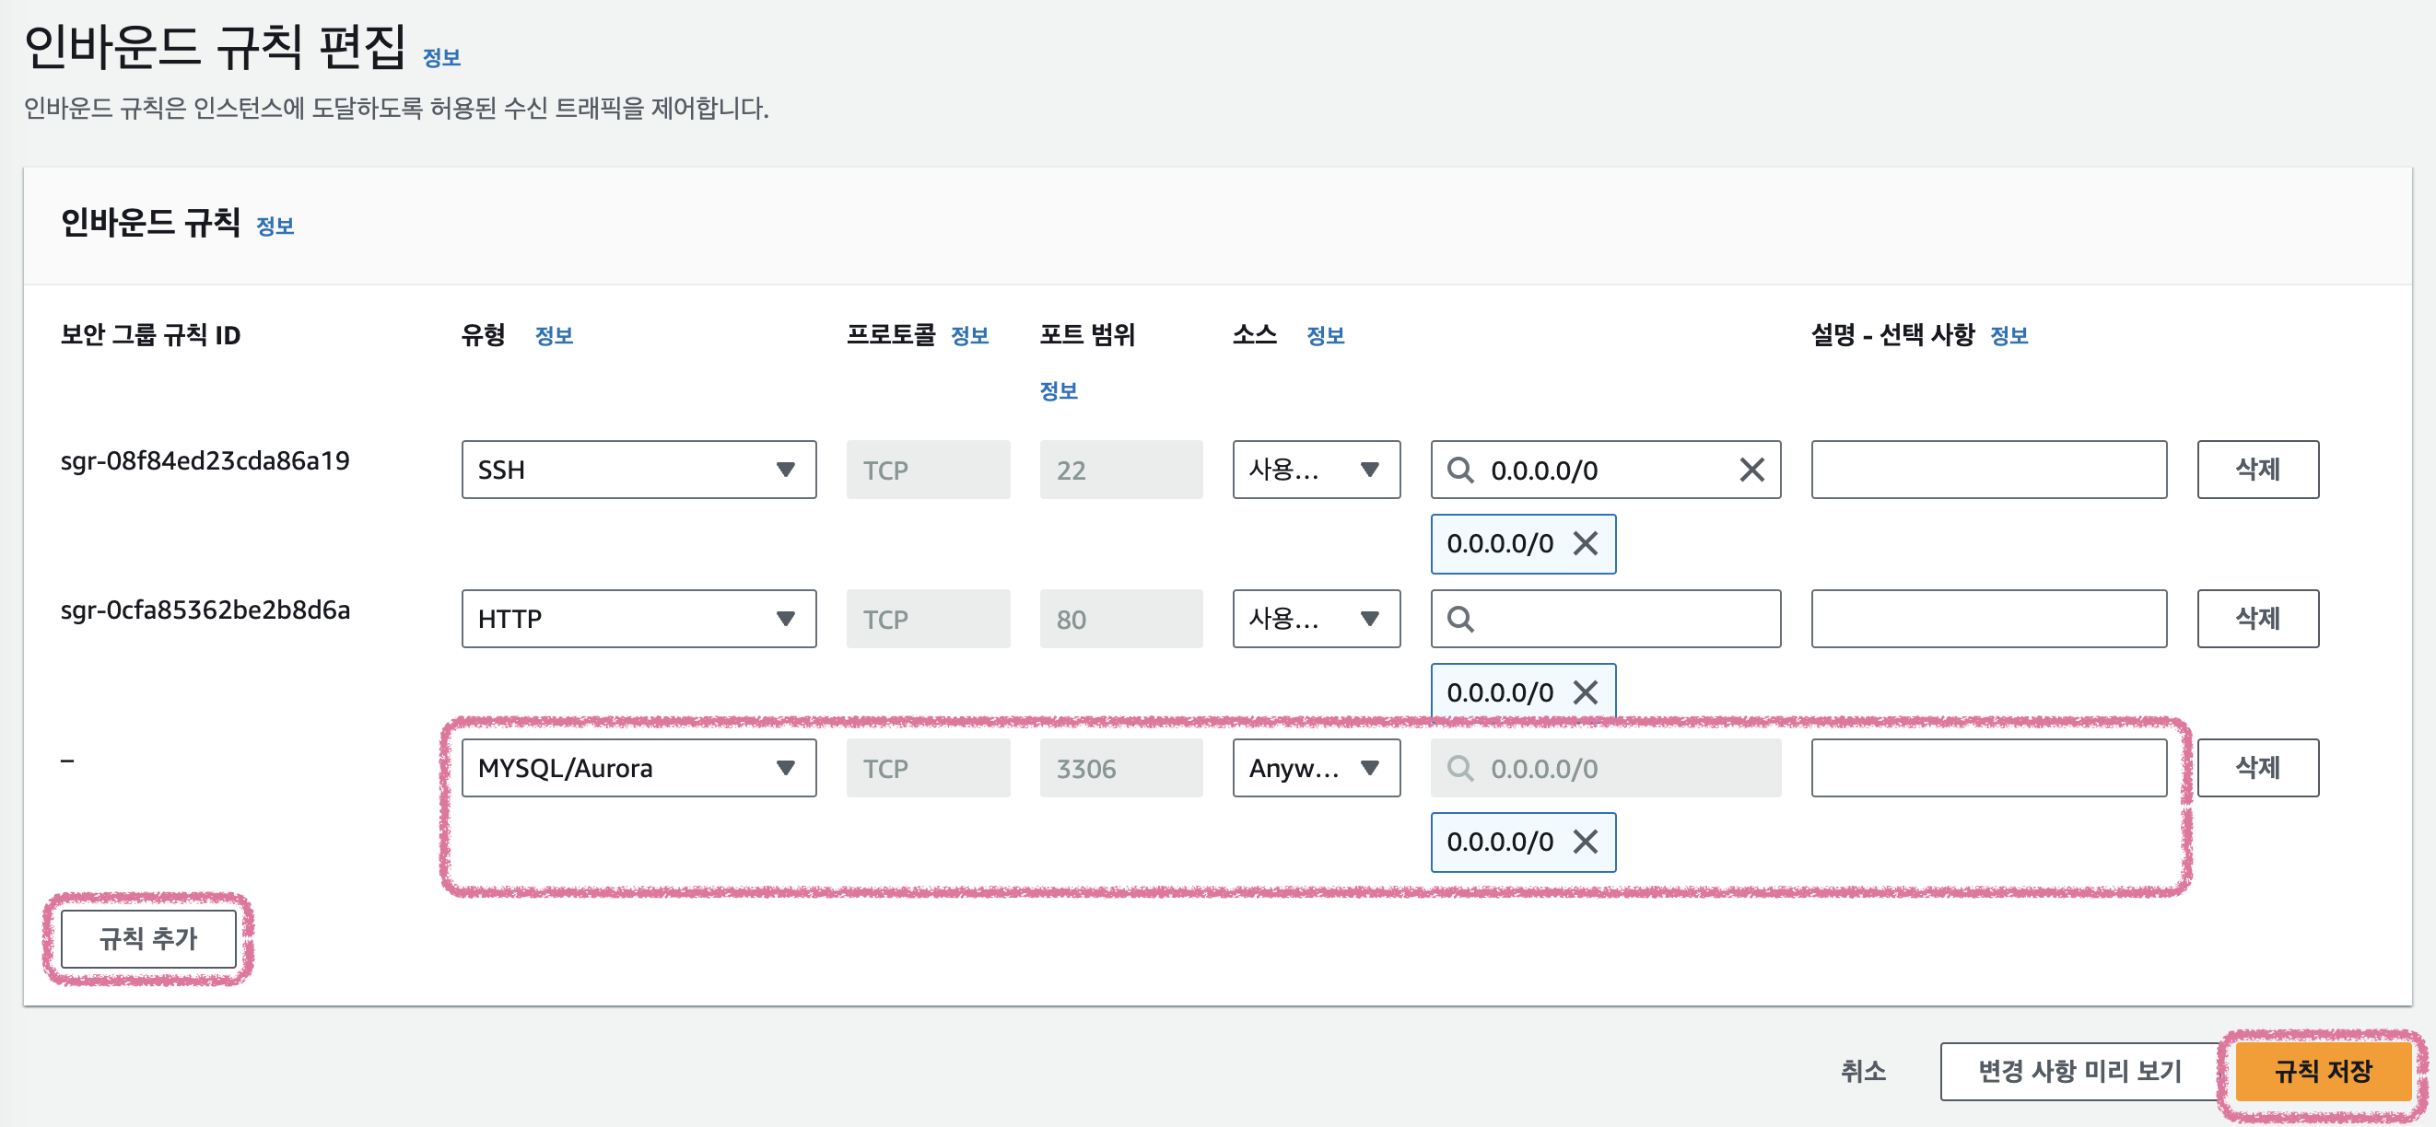Viewport: 2436px width, 1127px height.
Task: Click the 규칙 저장 button
Action: (2323, 1070)
